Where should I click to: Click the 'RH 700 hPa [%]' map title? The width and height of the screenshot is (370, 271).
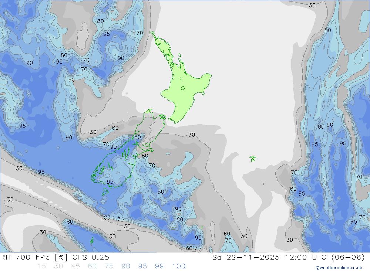click(x=34, y=257)
